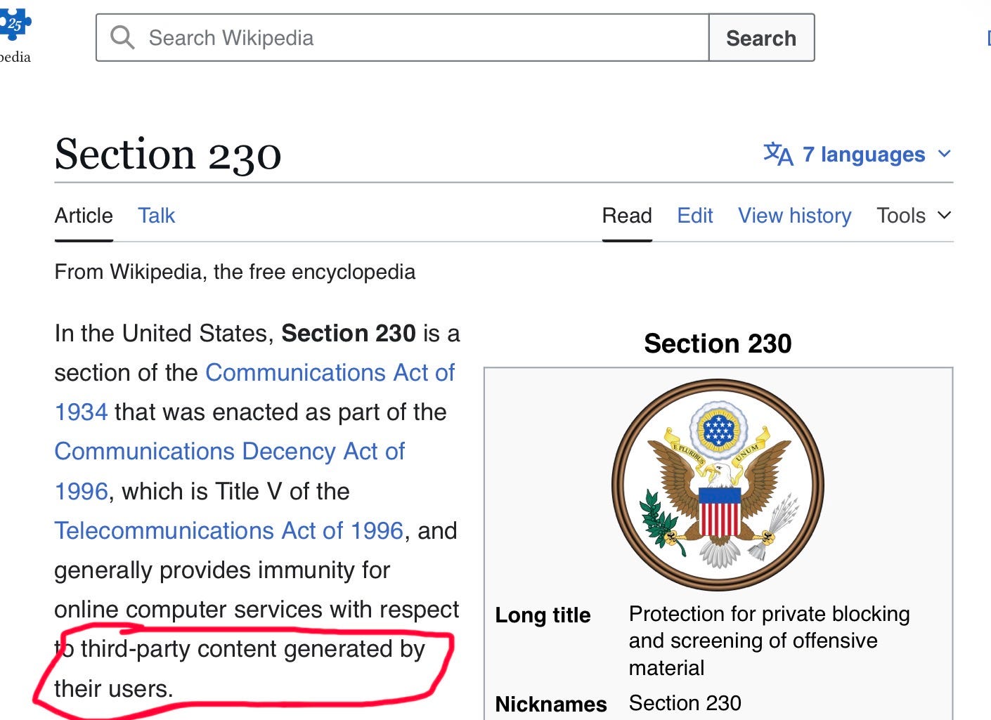991x720 pixels.
Task: Open the Edit tab
Action: tap(695, 216)
